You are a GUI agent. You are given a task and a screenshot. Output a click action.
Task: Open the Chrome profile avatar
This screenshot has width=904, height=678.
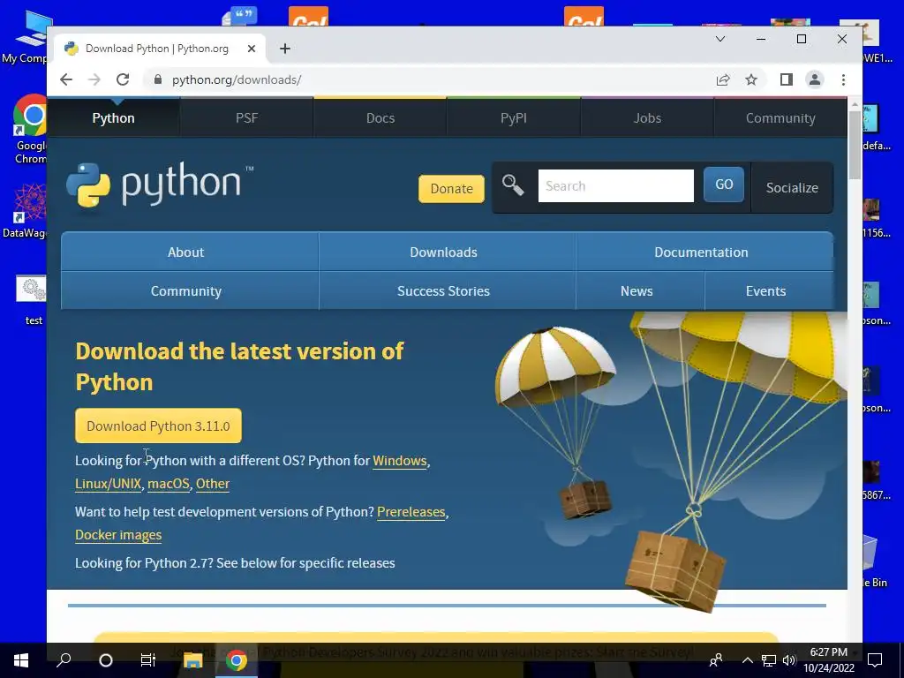point(815,79)
